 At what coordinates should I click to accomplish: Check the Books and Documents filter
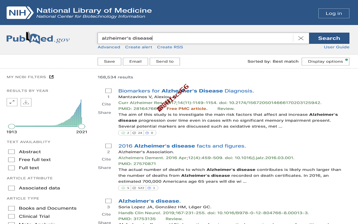pos(11,208)
